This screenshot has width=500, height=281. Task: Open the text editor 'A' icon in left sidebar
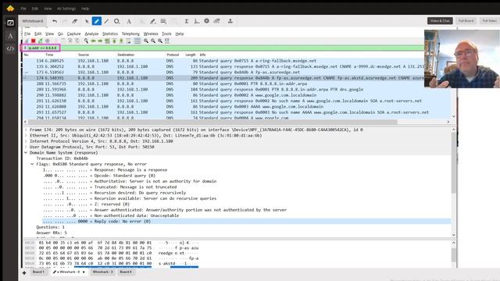(10, 36)
